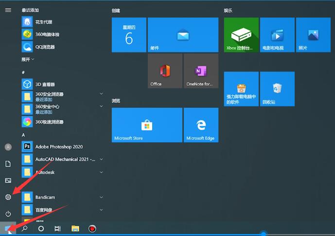Open 360电脑体检 app
335x236 pixels.
[x=62, y=34]
